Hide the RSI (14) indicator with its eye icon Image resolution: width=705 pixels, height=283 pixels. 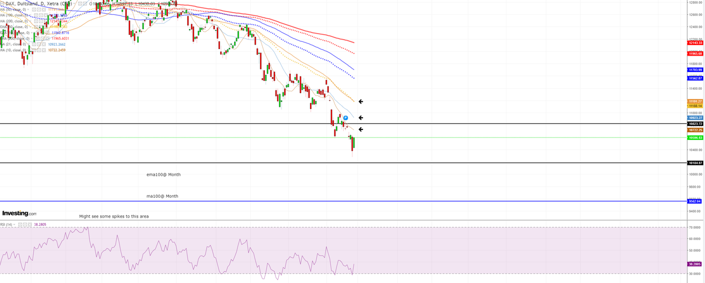(20, 225)
